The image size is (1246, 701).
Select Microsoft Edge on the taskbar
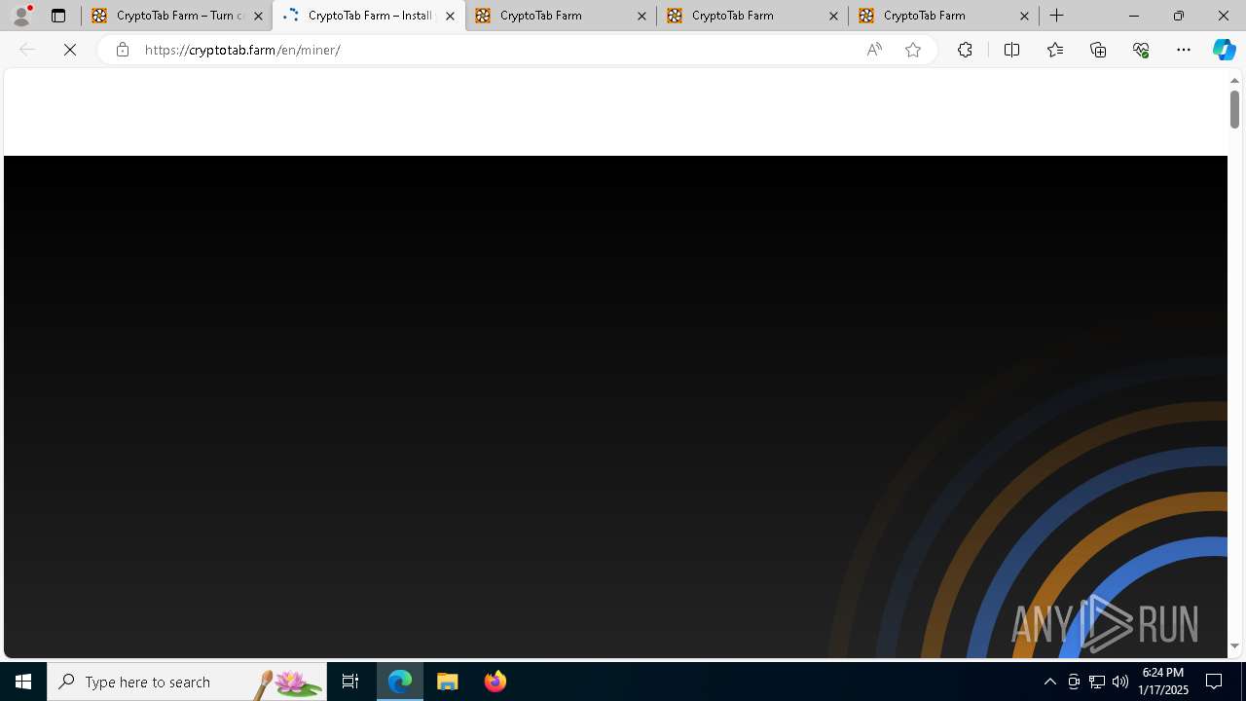point(400,682)
